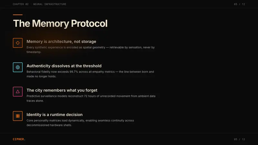The height and width of the screenshot is (145, 258).
Task: Select Authenticity dissolves at the threshold heading
Action: tap(64, 66)
